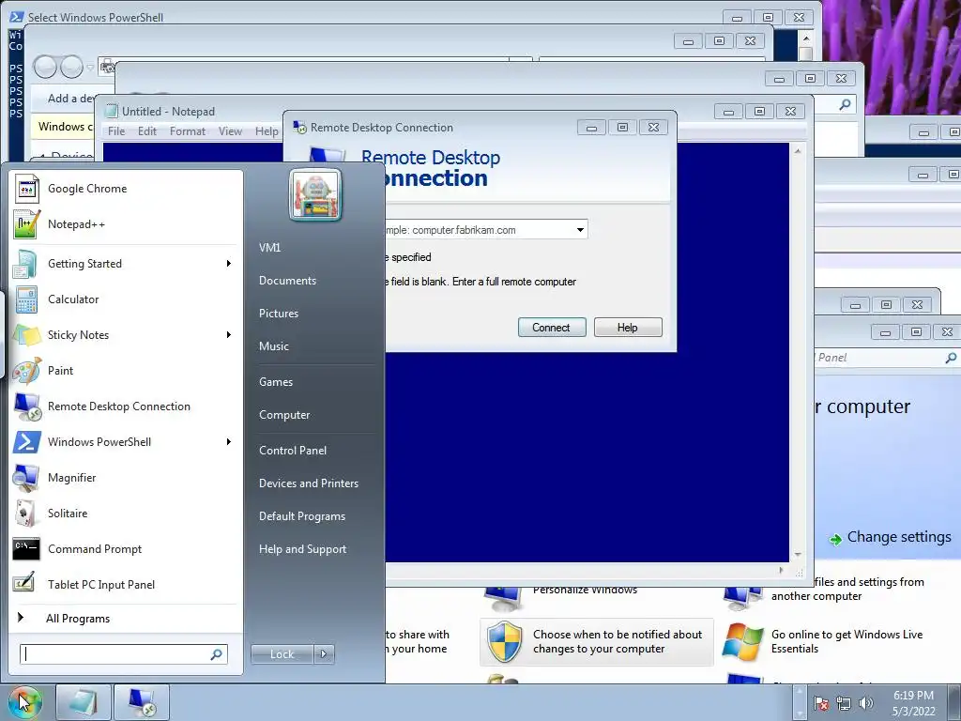Open Documents from Start menu

(x=287, y=281)
